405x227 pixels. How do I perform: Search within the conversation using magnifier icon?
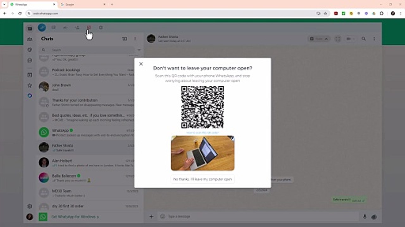pyautogui.click(x=364, y=39)
